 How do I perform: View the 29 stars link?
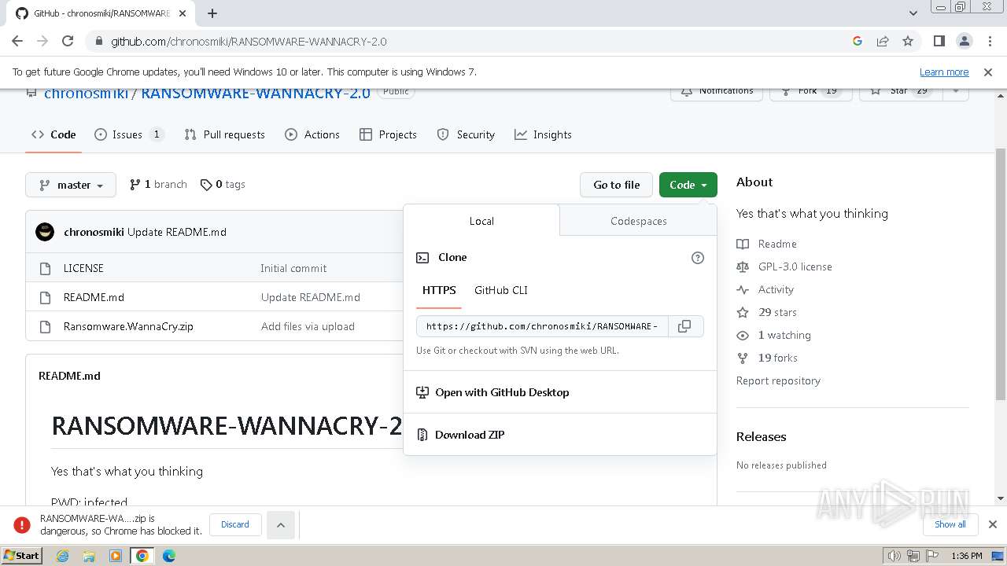click(767, 312)
